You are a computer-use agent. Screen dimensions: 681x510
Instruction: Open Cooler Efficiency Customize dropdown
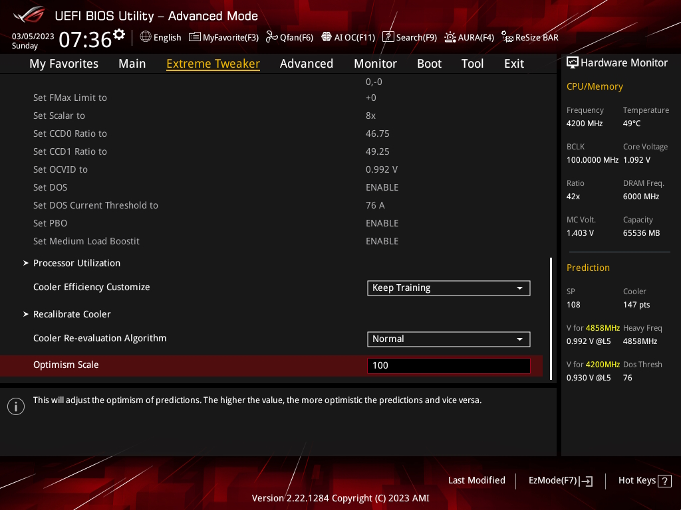(449, 288)
